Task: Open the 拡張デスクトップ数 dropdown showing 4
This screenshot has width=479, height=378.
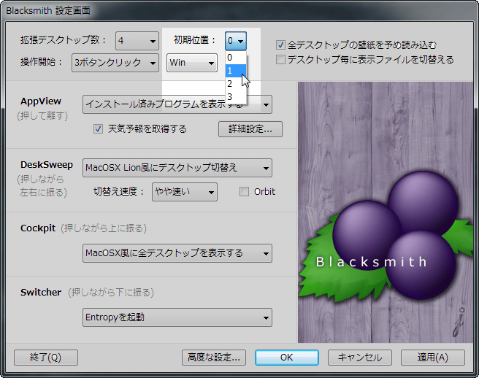Action: pos(137,41)
